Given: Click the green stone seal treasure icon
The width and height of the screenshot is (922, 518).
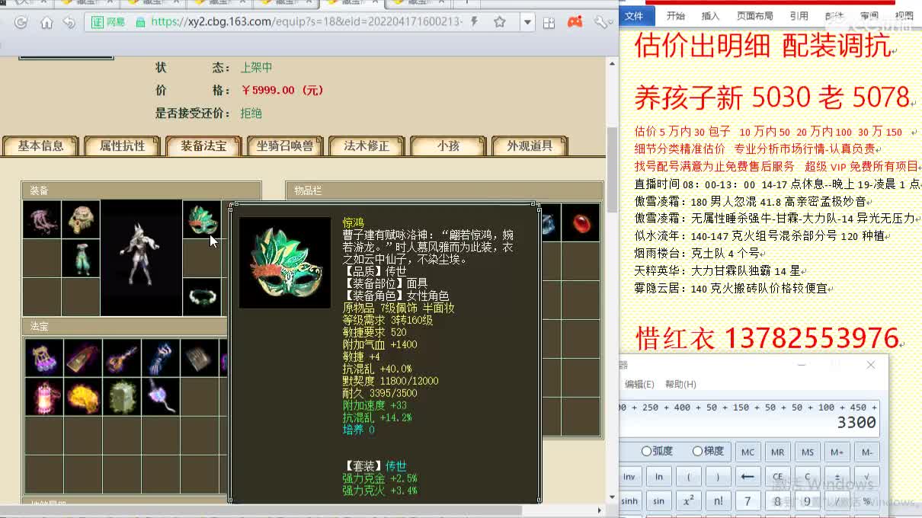Looking at the screenshot, I should (x=121, y=397).
